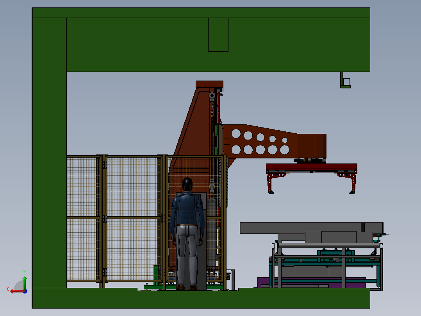Select the top hinge on the fence post
Screen dimensions: 421x316
click(x=105, y=165)
